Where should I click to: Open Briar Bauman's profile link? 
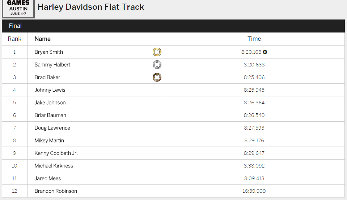click(x=50, y=115)
